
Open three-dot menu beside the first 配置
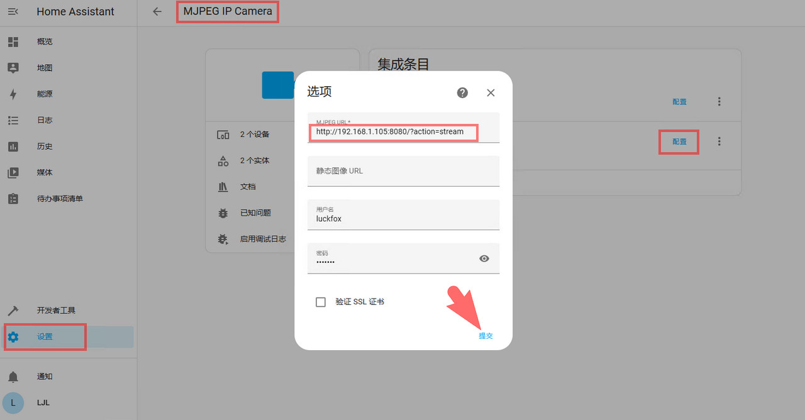(x=719, y=102)
